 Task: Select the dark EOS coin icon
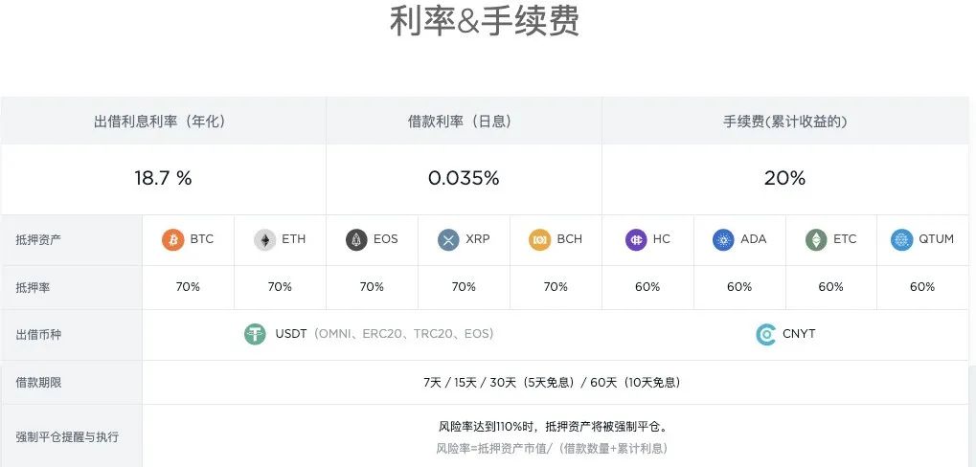pos(356,239)
